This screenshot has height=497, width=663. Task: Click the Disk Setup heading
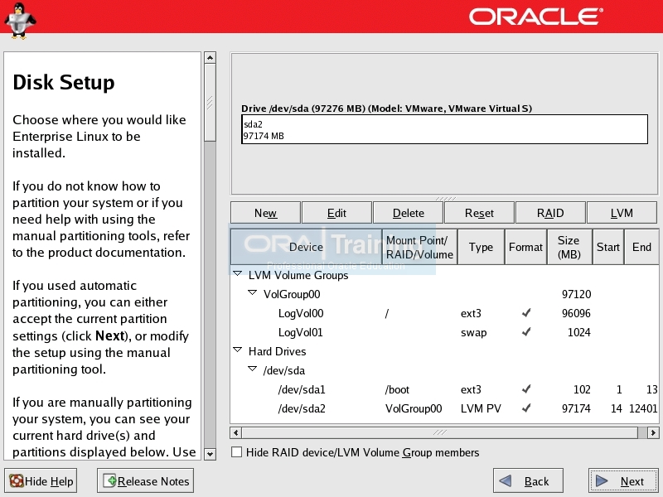[x=64, y=82]
